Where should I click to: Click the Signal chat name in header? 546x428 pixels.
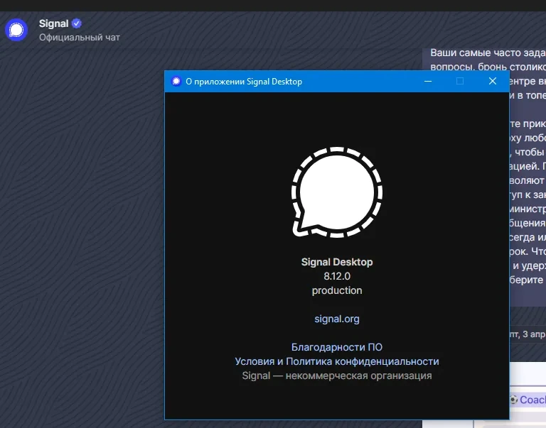click(x=53, y=23)
